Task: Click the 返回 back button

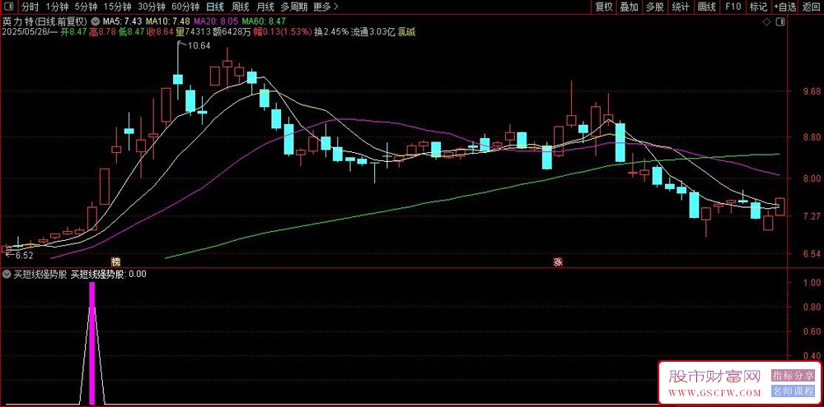Action: click(x=812, y=7)
